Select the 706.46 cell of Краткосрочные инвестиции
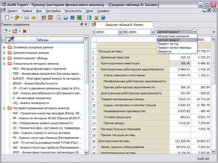This screenshot has height=163, width=218. (x=180, y=63)
